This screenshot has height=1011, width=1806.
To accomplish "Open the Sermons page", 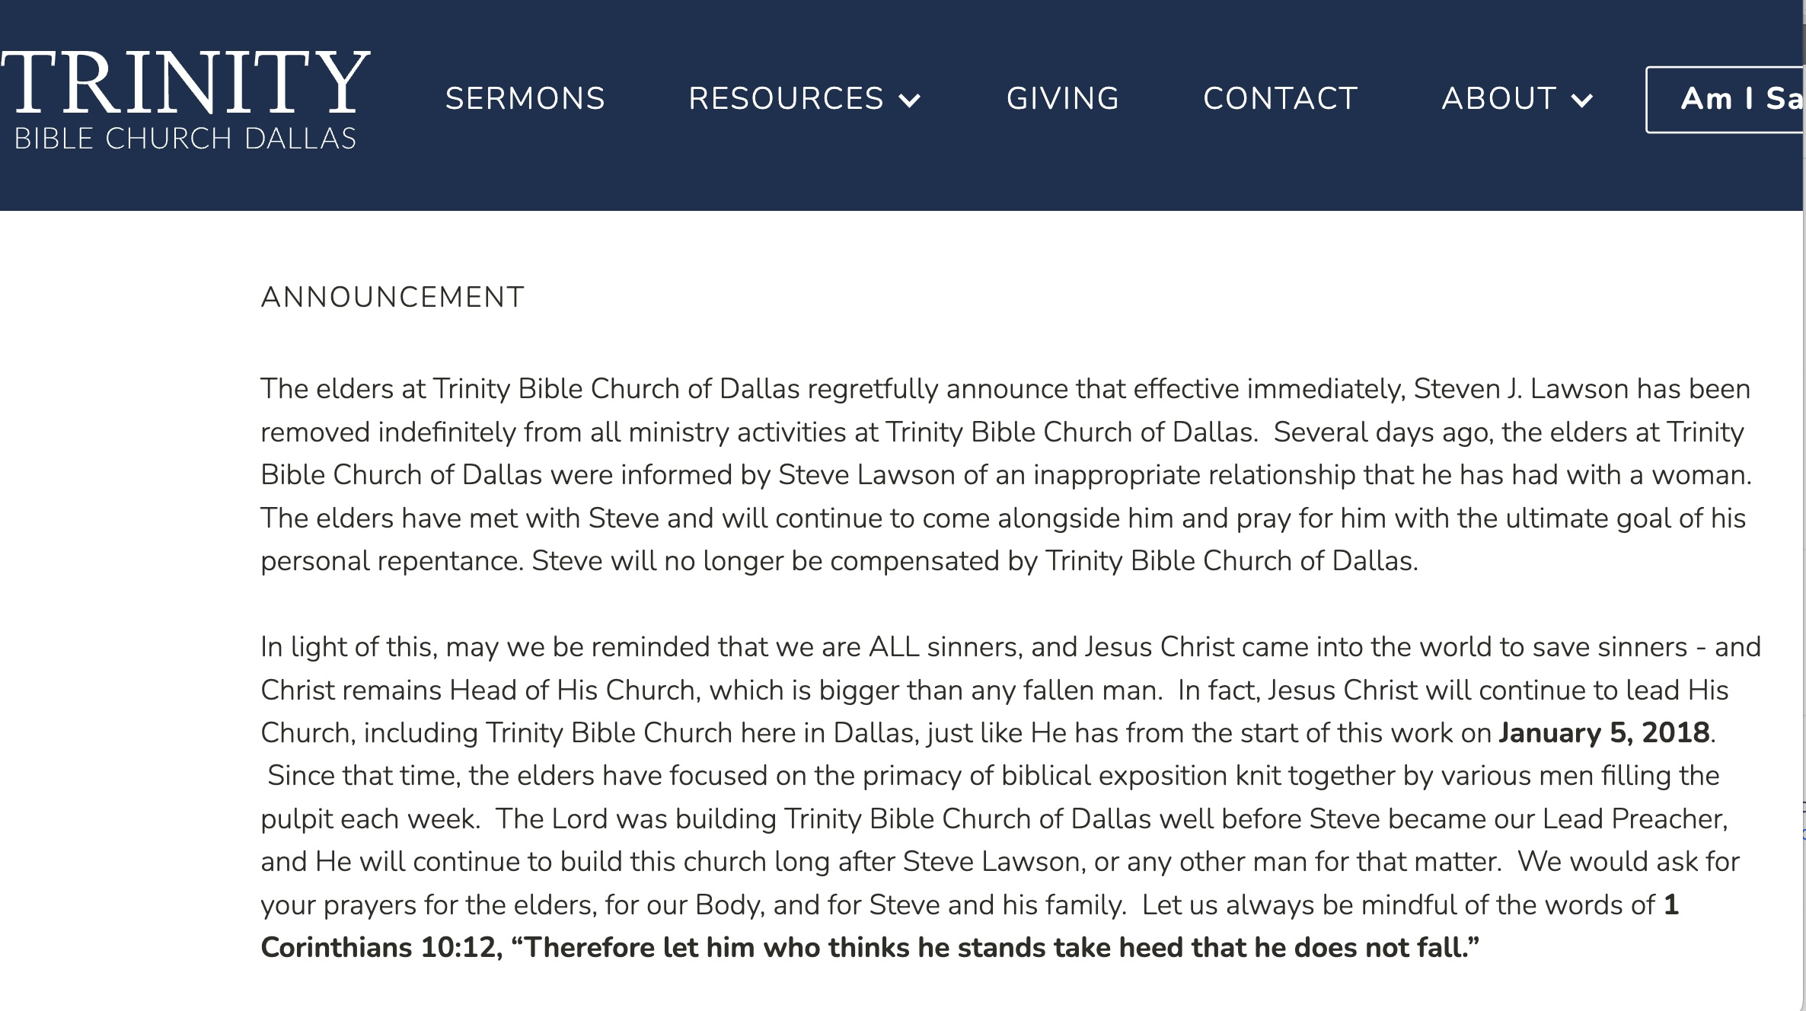I will pos(525,99).
